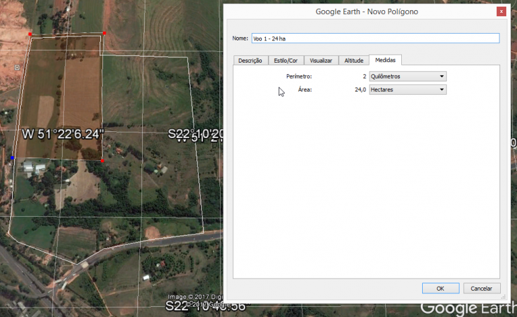Screen dimensions: 517x317
Task: Select the bottom-right red polygon vertex
Action: [x=102, y=161]
